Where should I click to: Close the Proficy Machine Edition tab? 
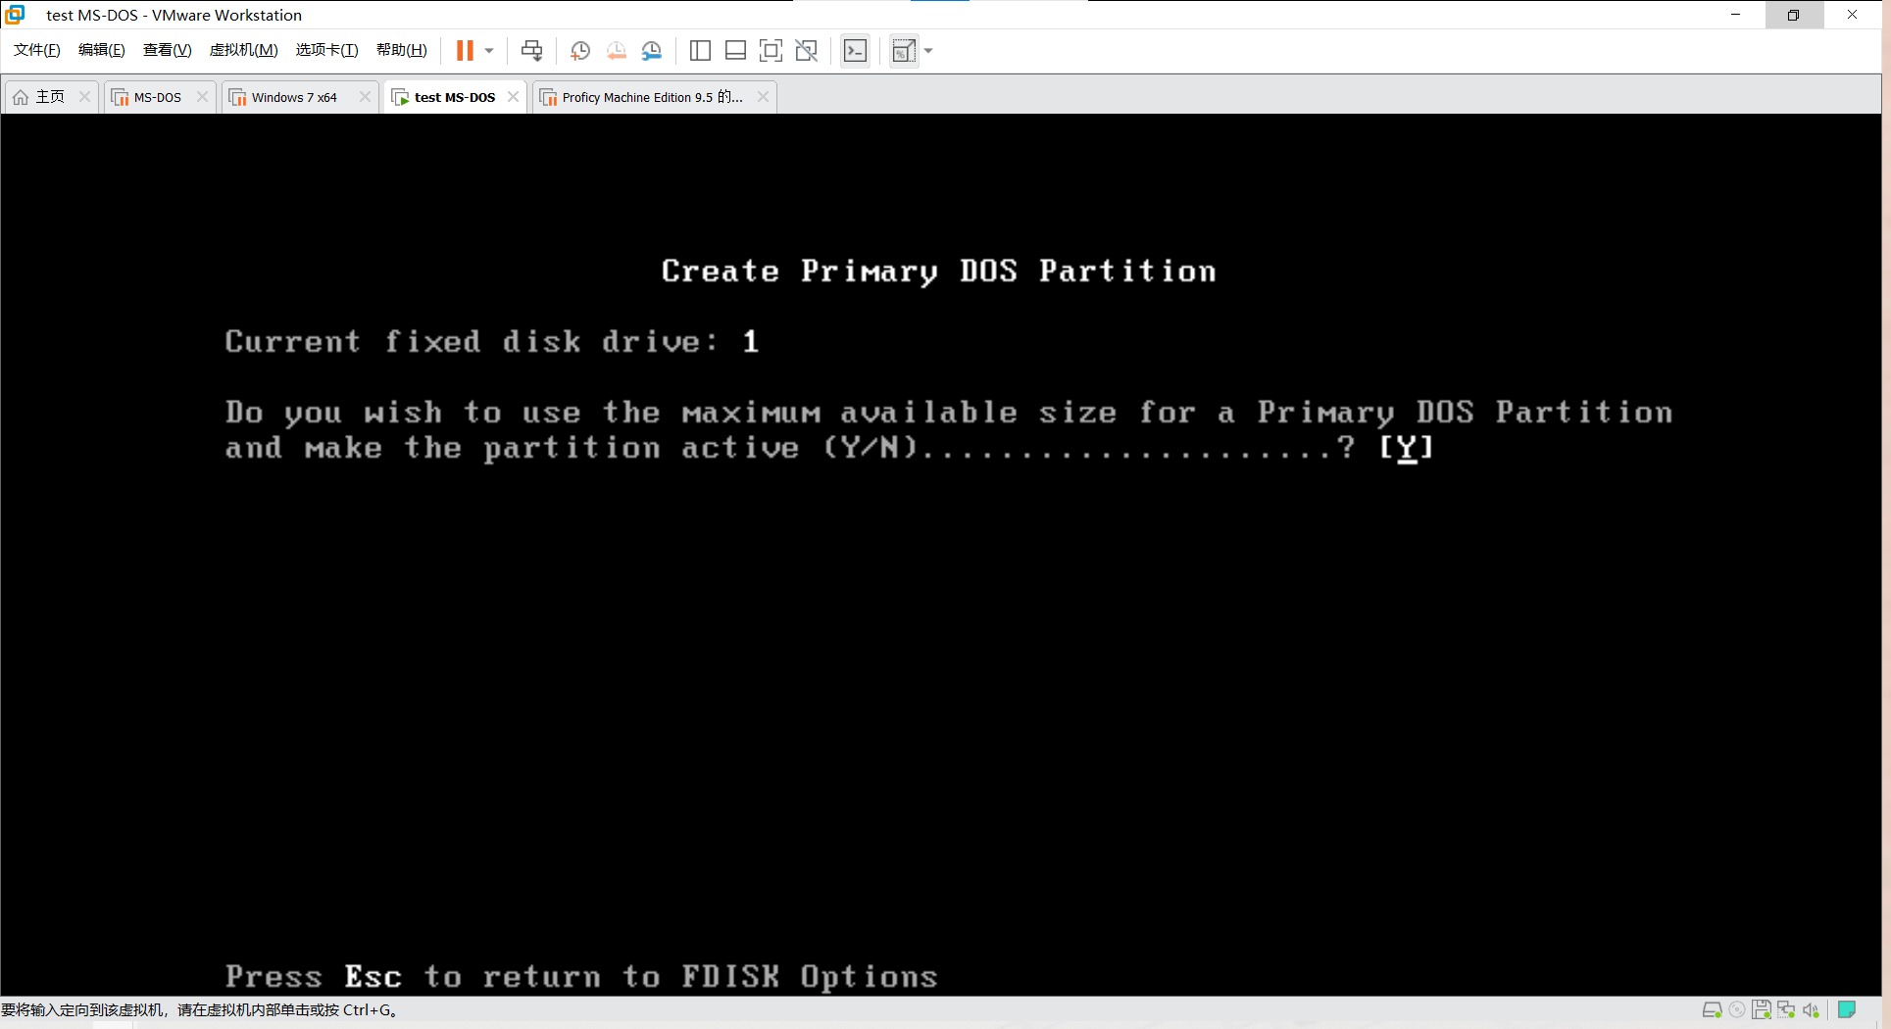[763, 96]
